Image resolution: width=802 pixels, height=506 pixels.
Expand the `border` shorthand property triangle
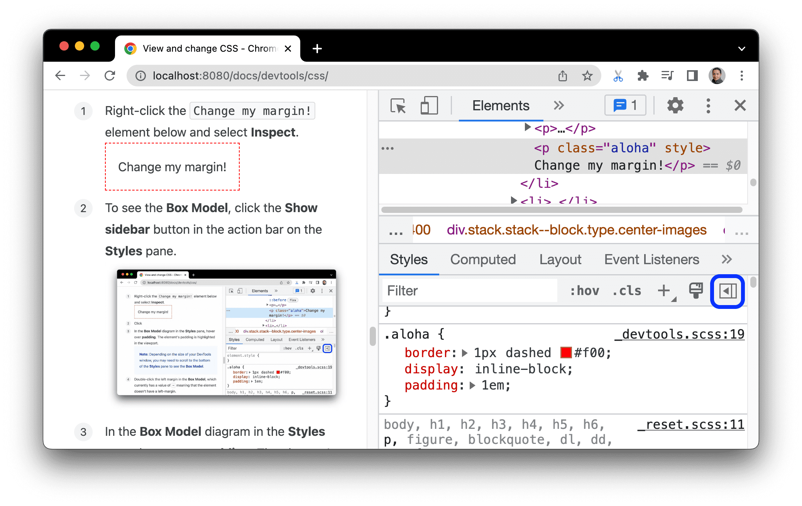[x=464, y=353]
